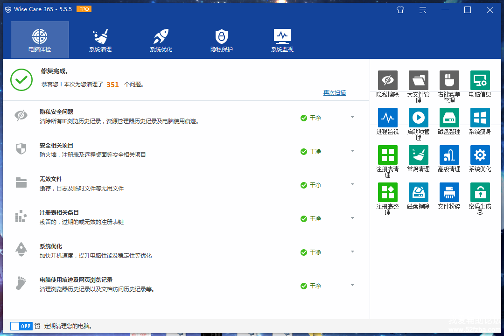The height and width of the screenshot is (336, 504).
Task: Expand the 电脑使用痕迹及网页浏览记录 row arrow
Action: (353, 285)
